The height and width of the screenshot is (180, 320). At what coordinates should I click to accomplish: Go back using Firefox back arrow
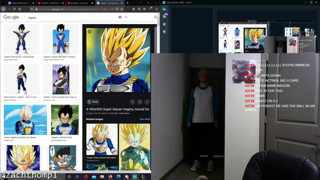[3, 9]
